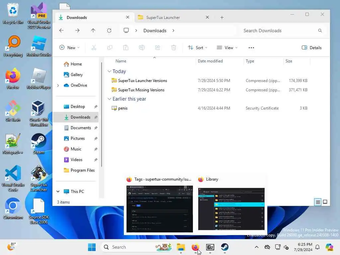Expand the OneDrive tree node

58,85
